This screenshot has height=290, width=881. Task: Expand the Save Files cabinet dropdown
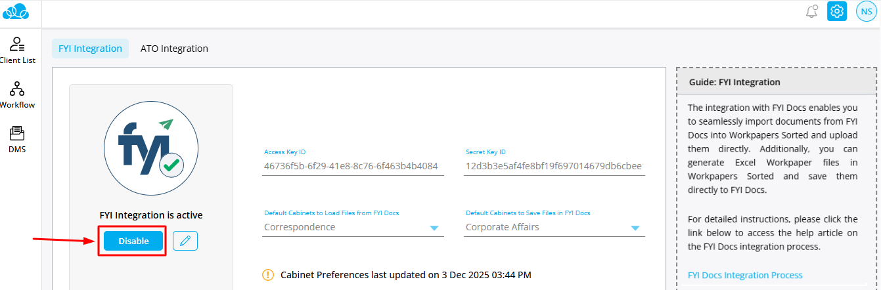tap(635, 228)
